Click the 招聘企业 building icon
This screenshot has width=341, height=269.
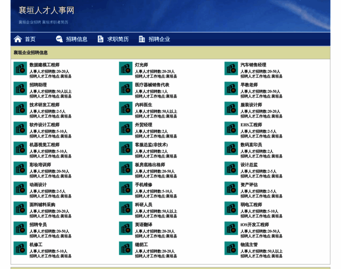point(142,39)
